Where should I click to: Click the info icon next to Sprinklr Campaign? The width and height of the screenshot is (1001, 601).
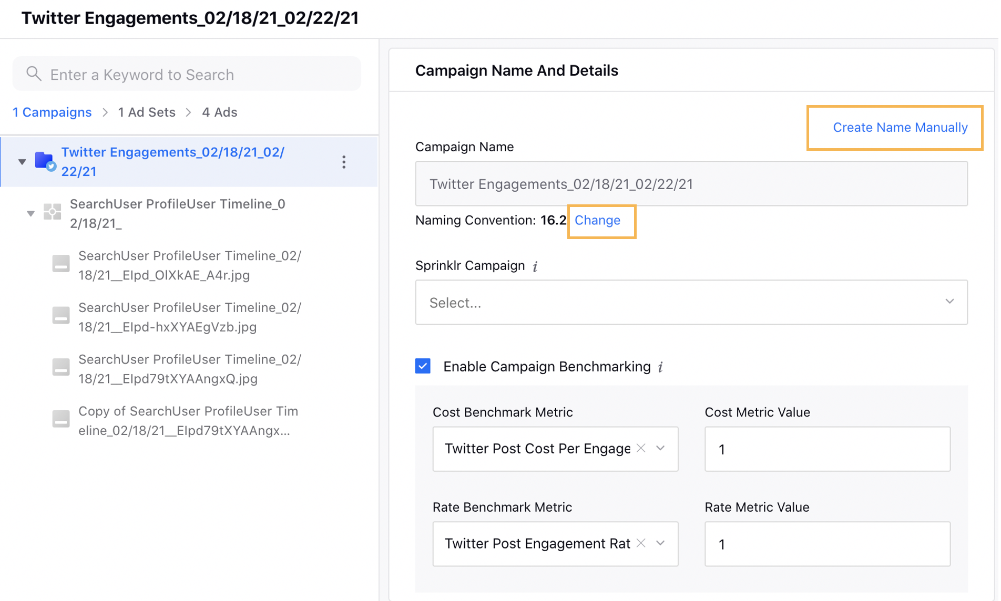(535, 266)
